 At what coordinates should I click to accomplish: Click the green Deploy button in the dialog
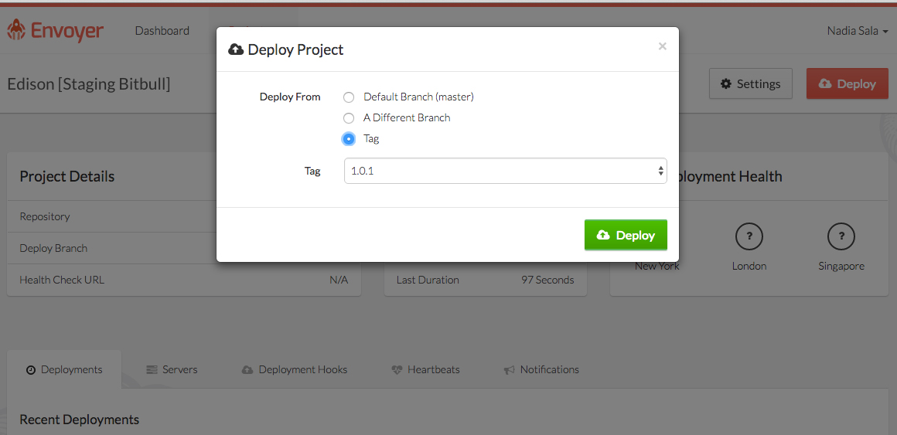click(626, 235)
